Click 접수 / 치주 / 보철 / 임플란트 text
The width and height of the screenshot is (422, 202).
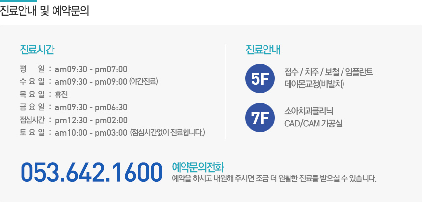329,72
